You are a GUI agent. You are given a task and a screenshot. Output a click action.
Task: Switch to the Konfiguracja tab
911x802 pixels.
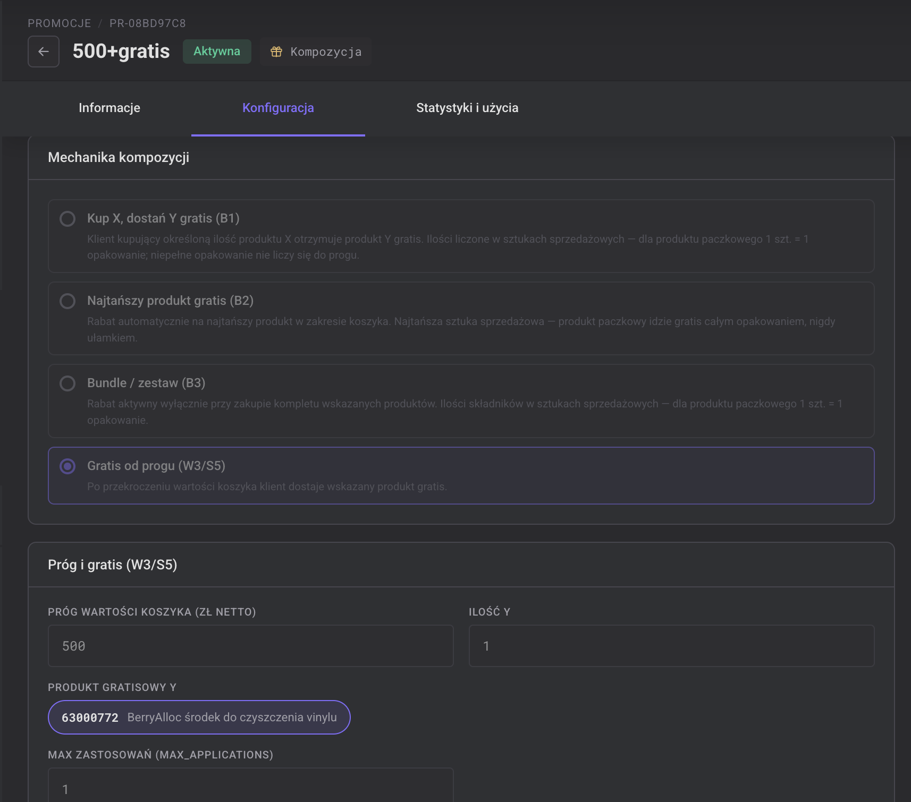(x=278, y=108)
